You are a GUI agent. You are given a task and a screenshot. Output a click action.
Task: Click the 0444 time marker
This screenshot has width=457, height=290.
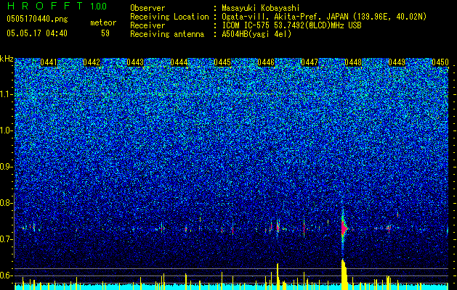point(179,62)
